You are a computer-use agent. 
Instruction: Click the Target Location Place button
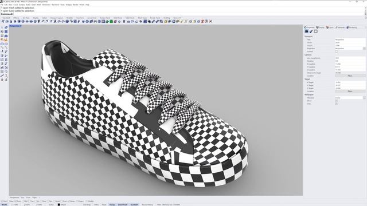pyautogui.click(x=350, y=91)
